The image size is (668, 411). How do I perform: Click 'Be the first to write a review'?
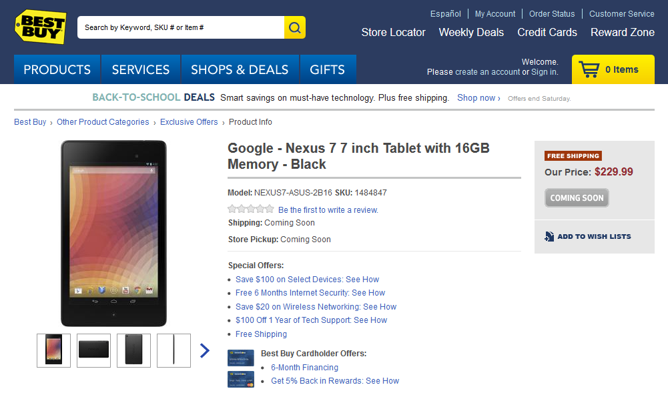(328, 210)
